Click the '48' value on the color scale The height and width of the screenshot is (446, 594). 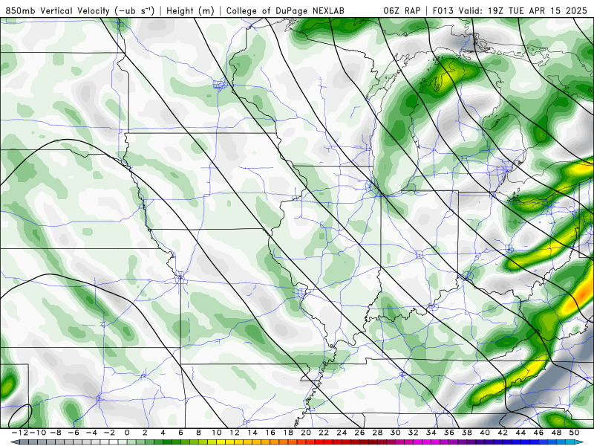[x=556, y=433]
